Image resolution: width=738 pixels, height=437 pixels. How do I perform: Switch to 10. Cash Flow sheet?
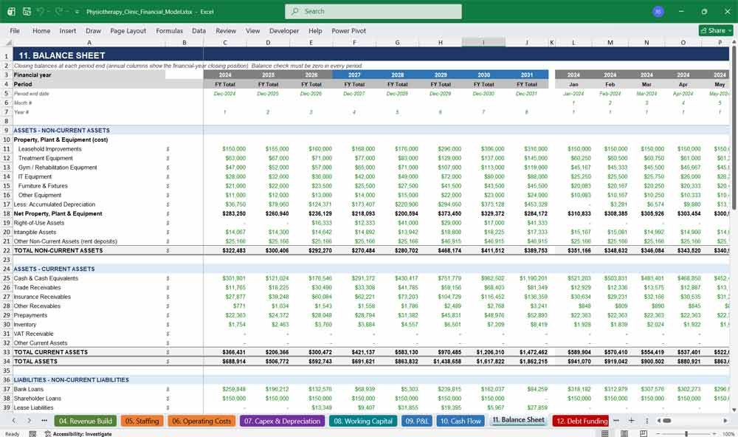coord(461,421)
